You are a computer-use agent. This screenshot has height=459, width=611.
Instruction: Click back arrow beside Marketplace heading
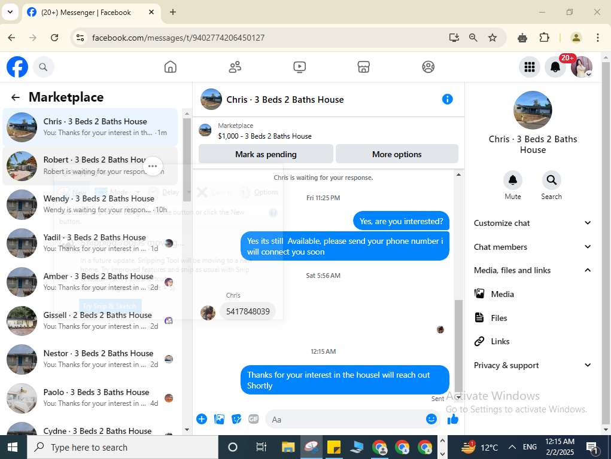point(15,97)
